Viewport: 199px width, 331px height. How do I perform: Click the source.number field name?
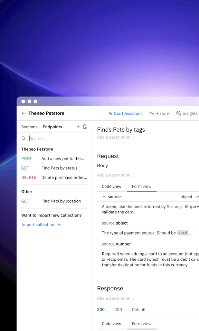(x=116, y=244)
